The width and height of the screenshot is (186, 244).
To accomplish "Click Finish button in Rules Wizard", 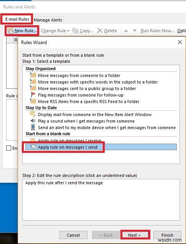I will point(167,235).
